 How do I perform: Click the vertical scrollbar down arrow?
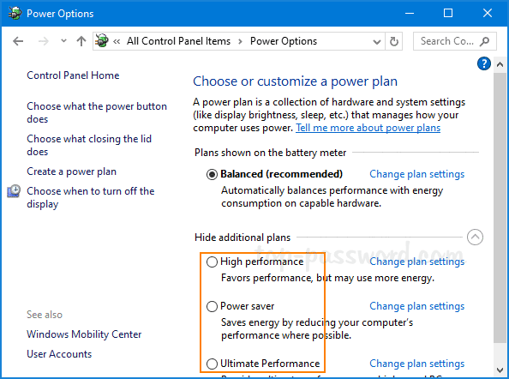tap(500, 370)
